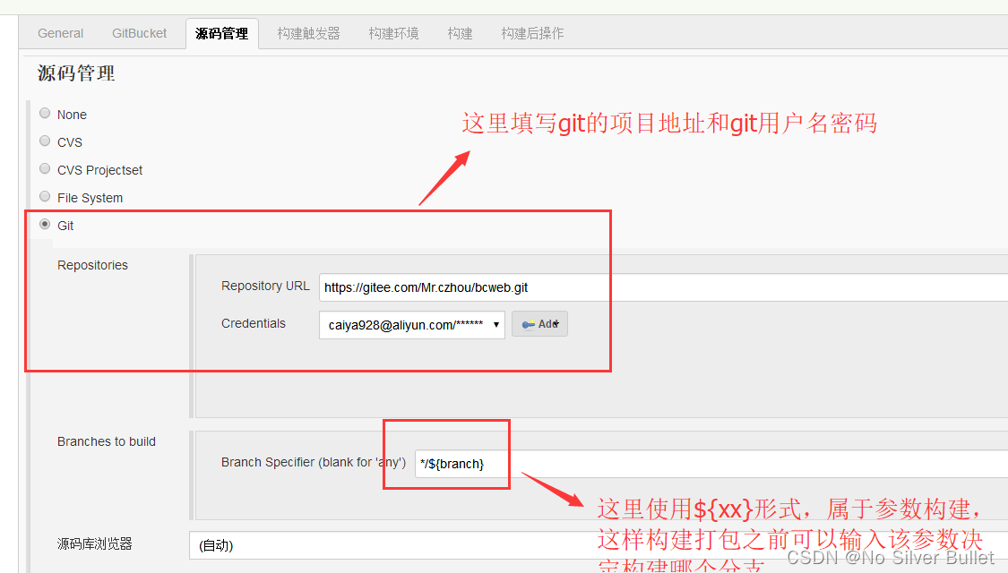Screen dimensions: 1008x573
Task: Open the 源码库浏览器 dropdown
Action: click(x=599, y=544)
